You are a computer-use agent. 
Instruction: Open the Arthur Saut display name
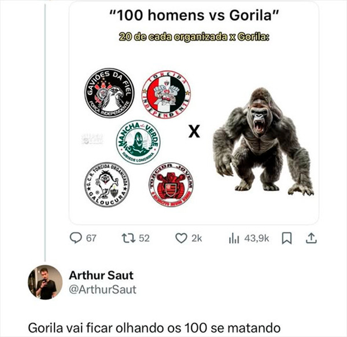tap(101, 276)
